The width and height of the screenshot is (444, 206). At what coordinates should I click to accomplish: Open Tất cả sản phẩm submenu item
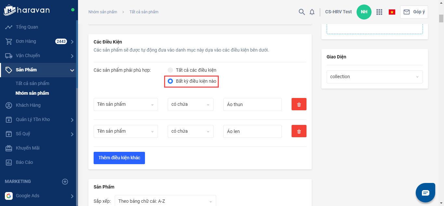(33, 83)
